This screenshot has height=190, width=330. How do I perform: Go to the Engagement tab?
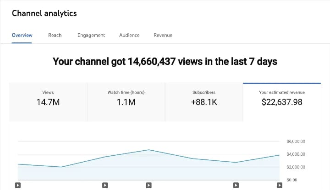click(x=91, y=35)
